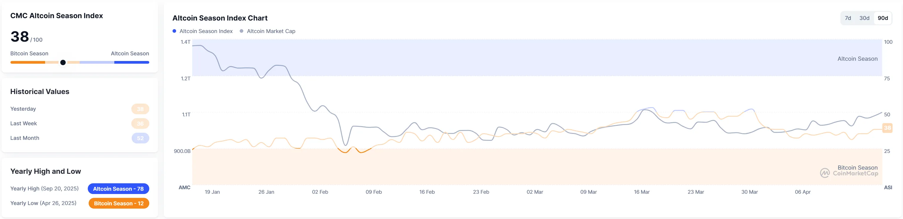This screenshot has height=219, width=903.
Task: Click the Altcoin Season zone label in chart
Action: tap(857, 59)
